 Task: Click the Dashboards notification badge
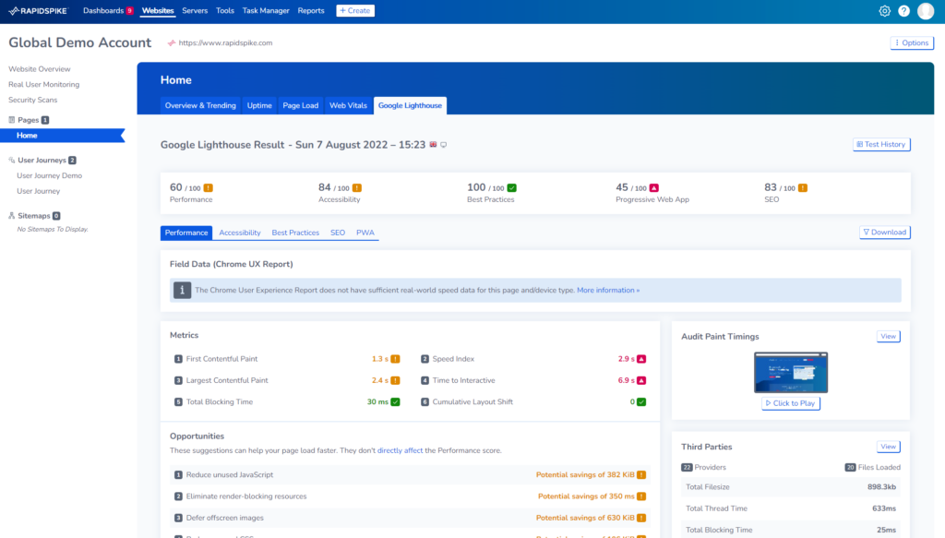[129, 11]
